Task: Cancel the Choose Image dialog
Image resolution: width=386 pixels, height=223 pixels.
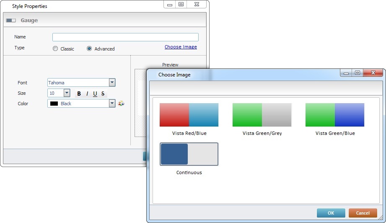Action: [363, 213]
